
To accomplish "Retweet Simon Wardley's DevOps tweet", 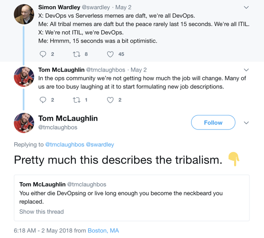I will (77, 54).
